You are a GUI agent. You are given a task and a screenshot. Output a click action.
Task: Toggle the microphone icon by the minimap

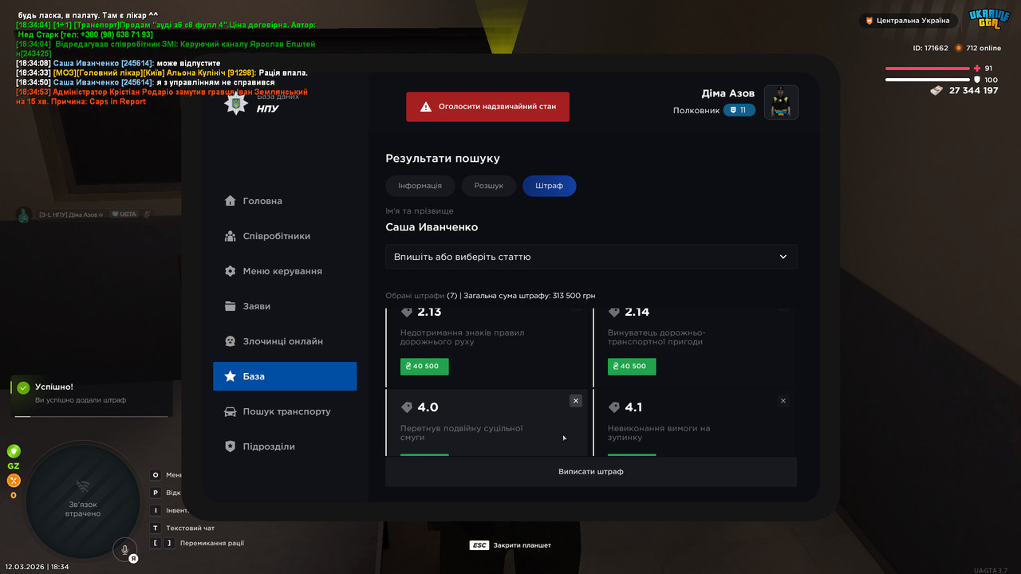pos(124,548)
